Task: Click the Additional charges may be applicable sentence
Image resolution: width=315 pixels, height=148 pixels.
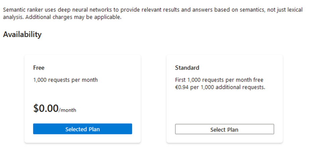Action: [x=72, y=17]
